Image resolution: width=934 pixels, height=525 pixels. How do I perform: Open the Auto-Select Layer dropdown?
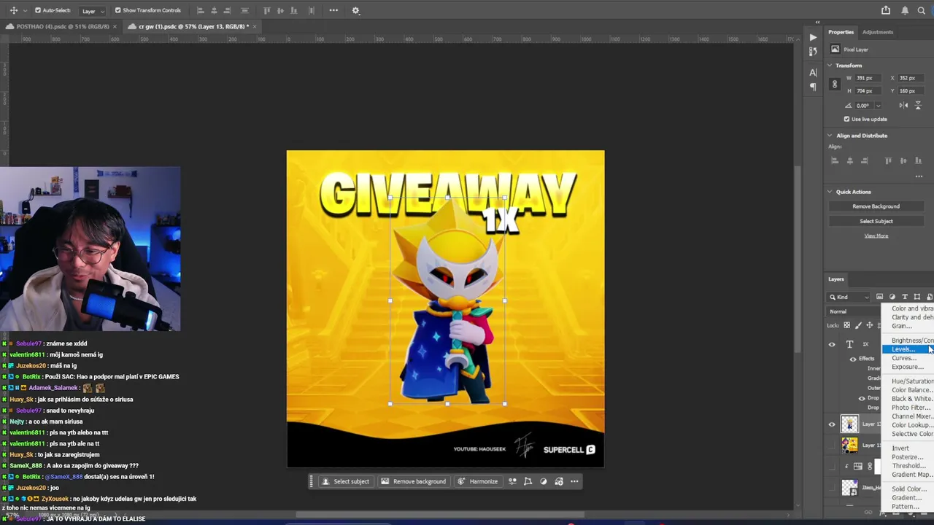coord(92,11)
